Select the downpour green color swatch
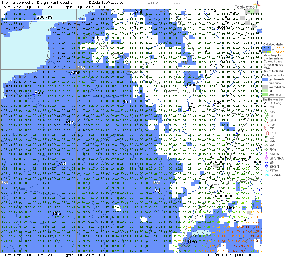The image size is (288, 257). point(265,94)
